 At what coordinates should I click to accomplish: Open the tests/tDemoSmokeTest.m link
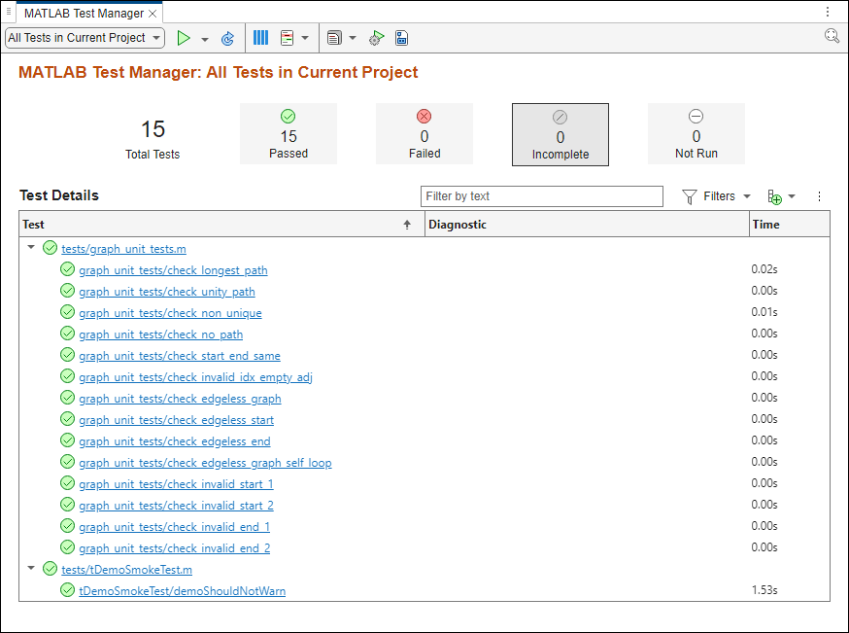(x=126, y=570)
